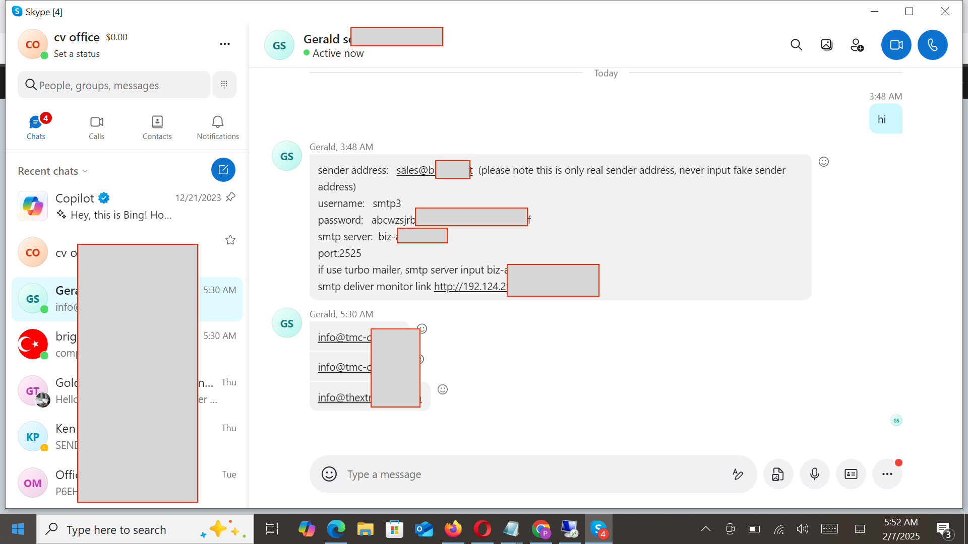This screenshot has width=968, height=544.
Task: Expand the Recent chats filter
Action: point(84,171)
